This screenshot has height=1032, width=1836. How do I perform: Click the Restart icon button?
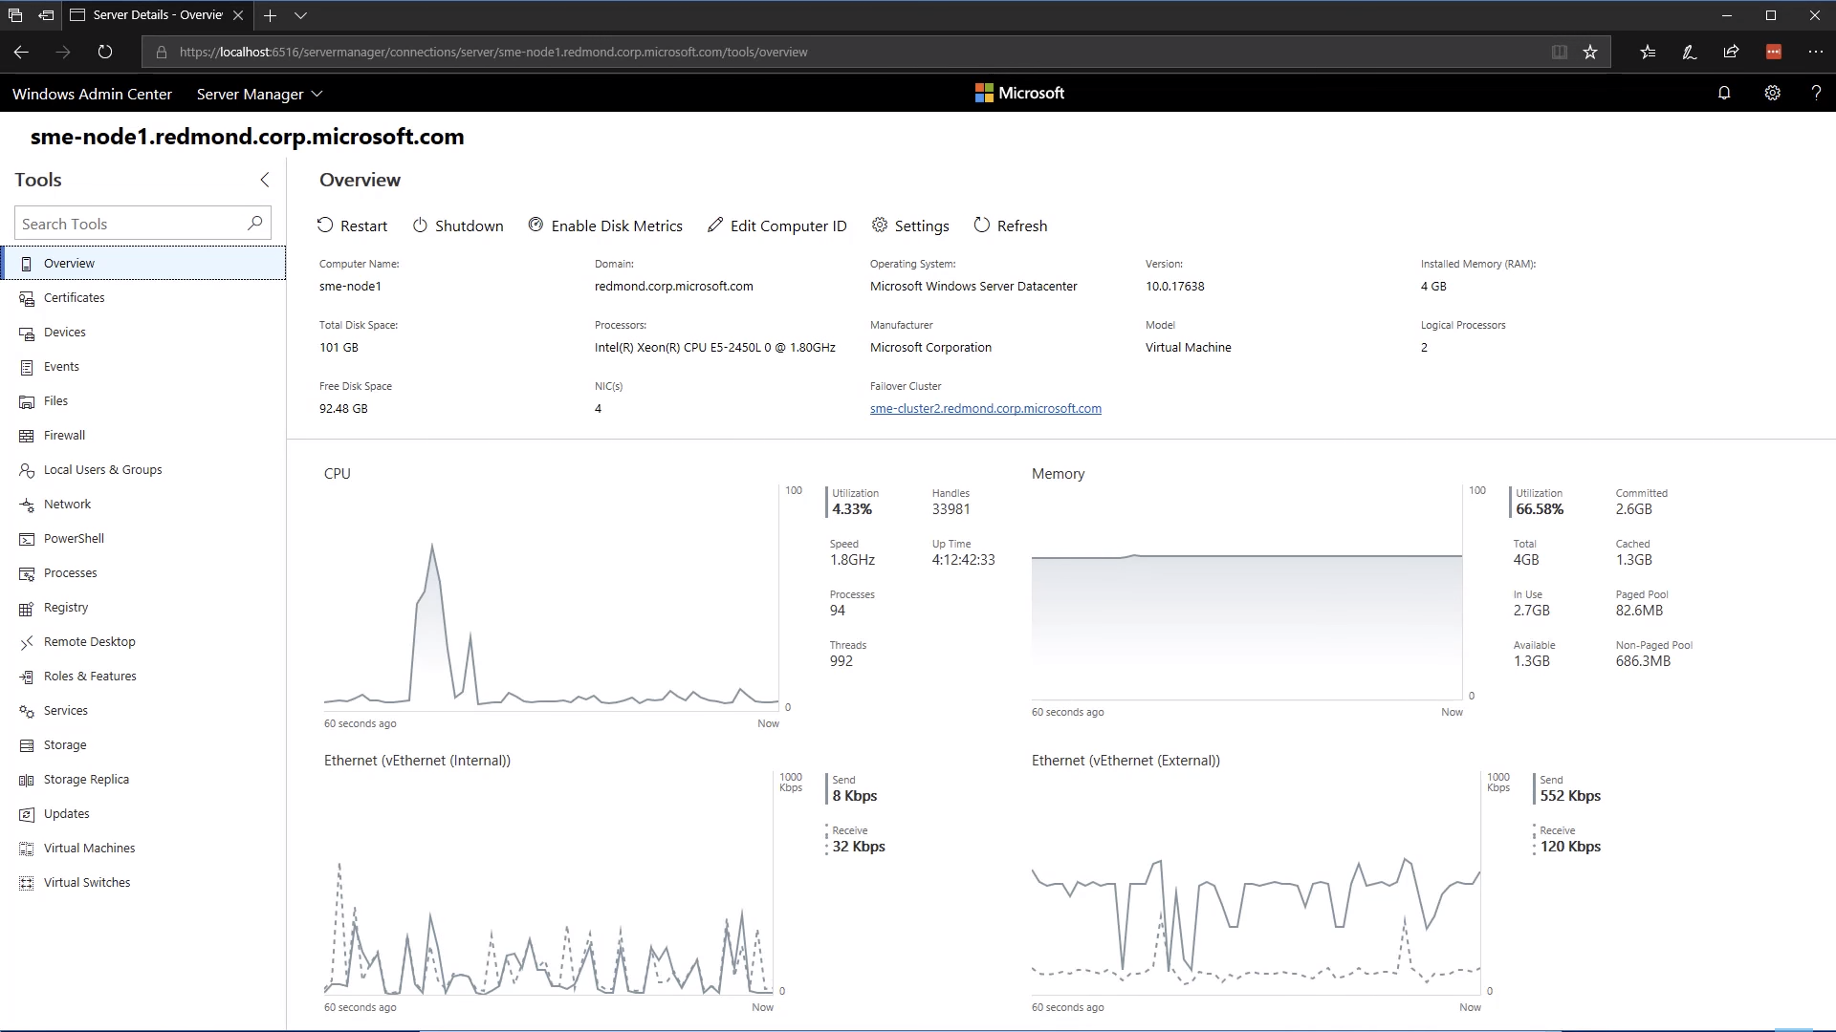[x=327, y=226]
